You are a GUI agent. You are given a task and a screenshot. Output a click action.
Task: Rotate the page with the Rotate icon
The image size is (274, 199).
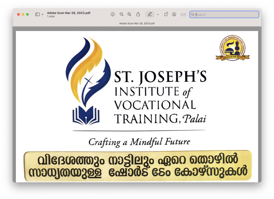166,14
